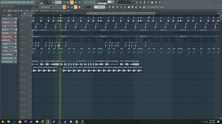Image resolution: width=222 pixels, height=124 pixels.
Task: Toggle playlist magnet snap icon
Action: (x=5, y=11)
